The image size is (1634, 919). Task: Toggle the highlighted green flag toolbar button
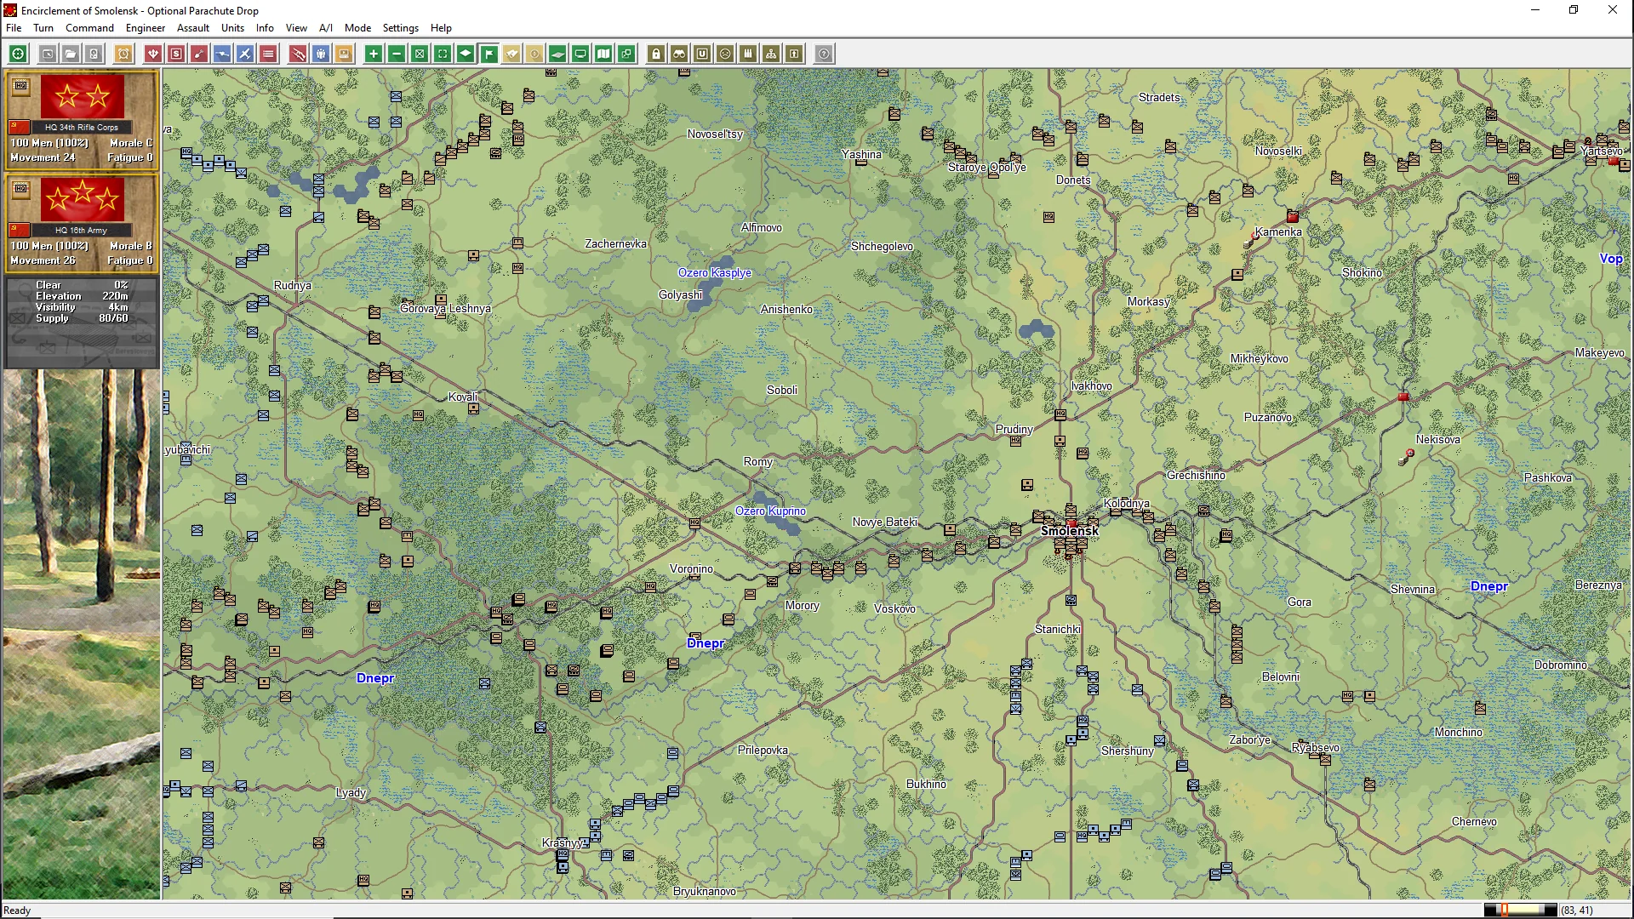pos(489,54)
